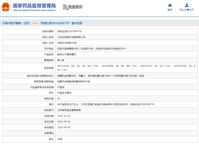Click 变更情况 row label
This screenshot has width=199, height=144.
tap(49, 133)
